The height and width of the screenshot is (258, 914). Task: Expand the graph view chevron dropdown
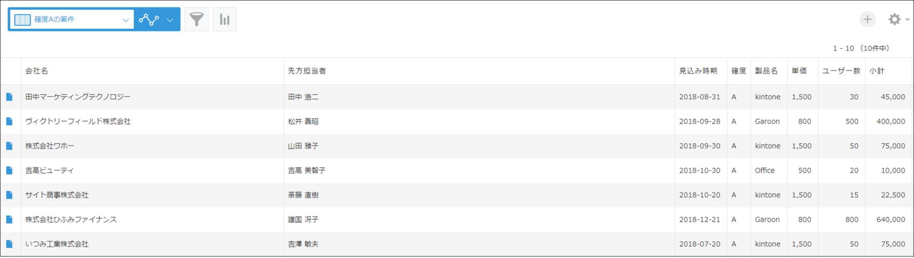coord(170,20)
